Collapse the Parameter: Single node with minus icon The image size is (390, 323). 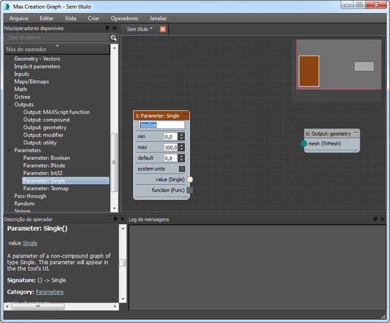point(185,114)
